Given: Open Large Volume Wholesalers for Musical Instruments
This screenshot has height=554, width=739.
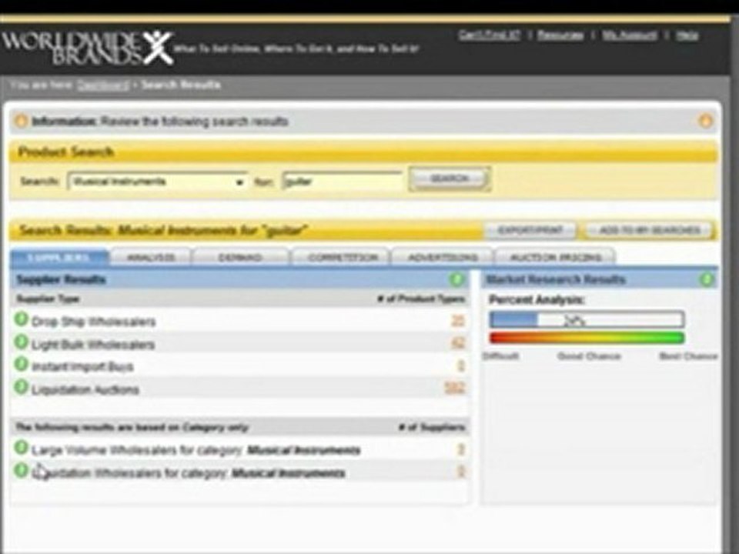Looking at the screenshot, I should 196,450.
